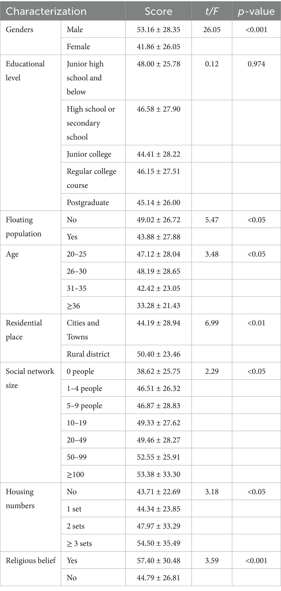Select the Housing numbers category cell
281x591 pixels.
coord(20,498)
